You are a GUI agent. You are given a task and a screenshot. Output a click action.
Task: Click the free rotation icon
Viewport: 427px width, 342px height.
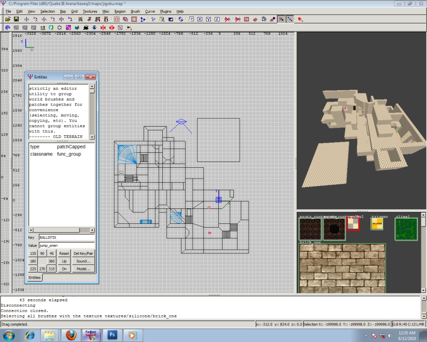pyautogui.click(x=181, y=19)
